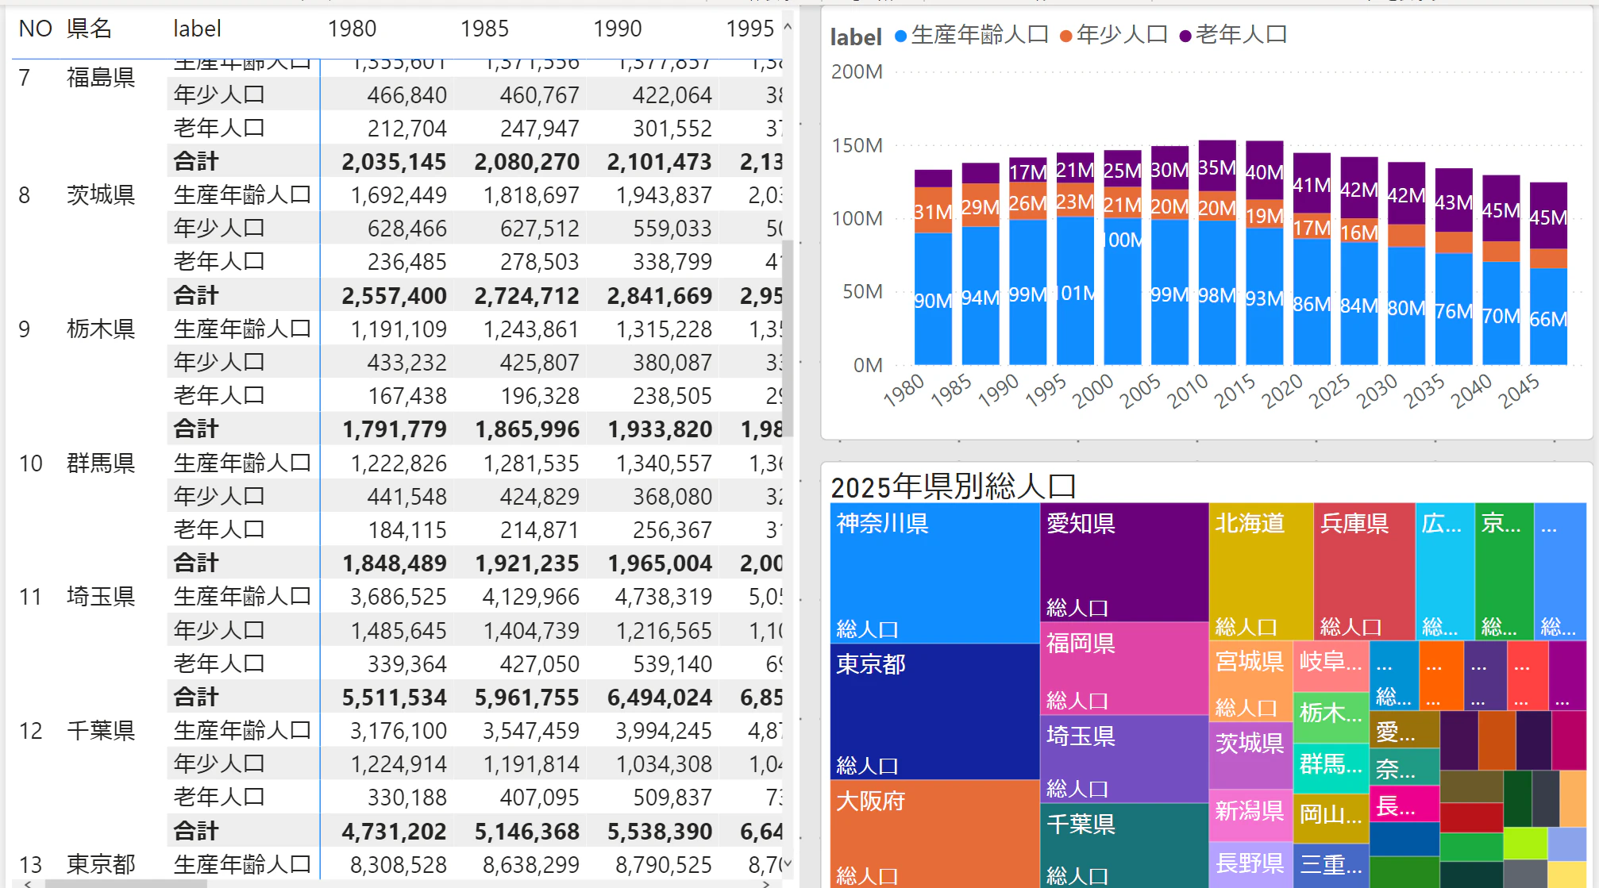Toggle 生産年齢人口 blue legend marker

pos(900,36)
